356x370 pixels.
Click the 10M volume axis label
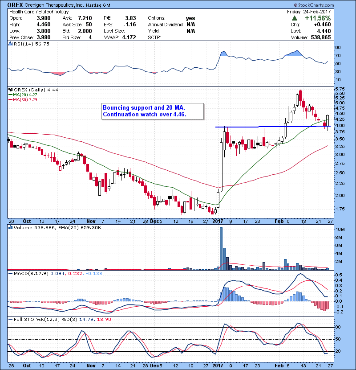[340, 230]
